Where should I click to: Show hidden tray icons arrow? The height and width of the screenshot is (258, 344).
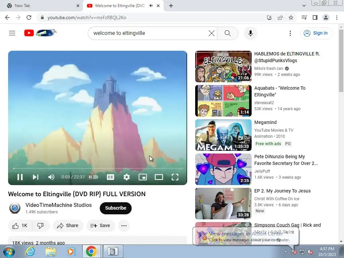click(286, 252)
